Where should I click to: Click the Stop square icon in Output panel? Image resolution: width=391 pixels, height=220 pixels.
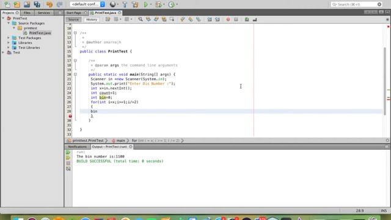point(68,163)
